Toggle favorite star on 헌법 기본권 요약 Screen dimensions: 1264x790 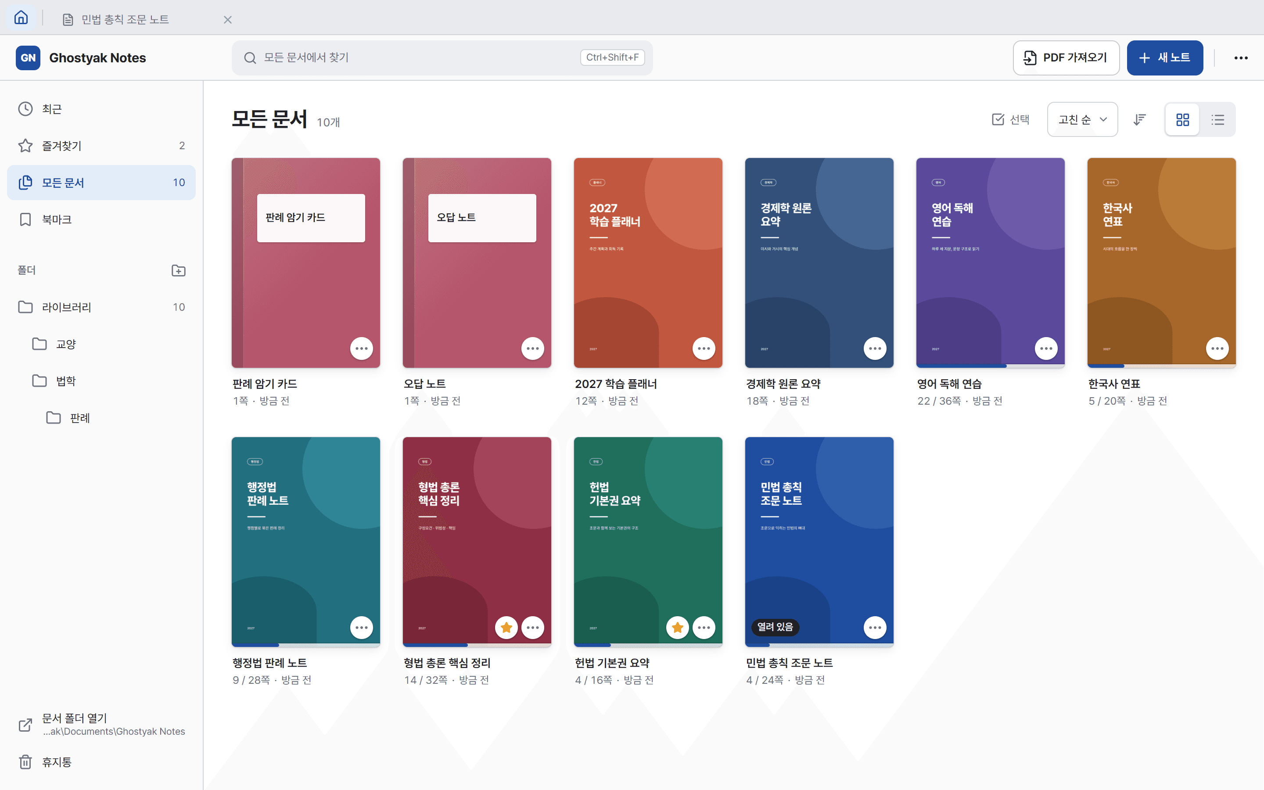coord(678,628)
